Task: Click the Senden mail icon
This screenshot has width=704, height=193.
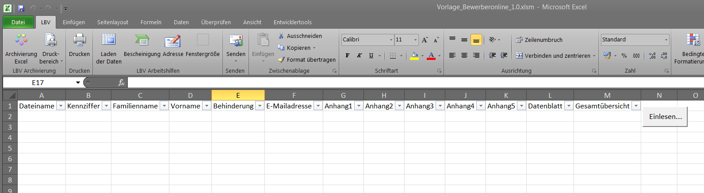Action: 236,41
